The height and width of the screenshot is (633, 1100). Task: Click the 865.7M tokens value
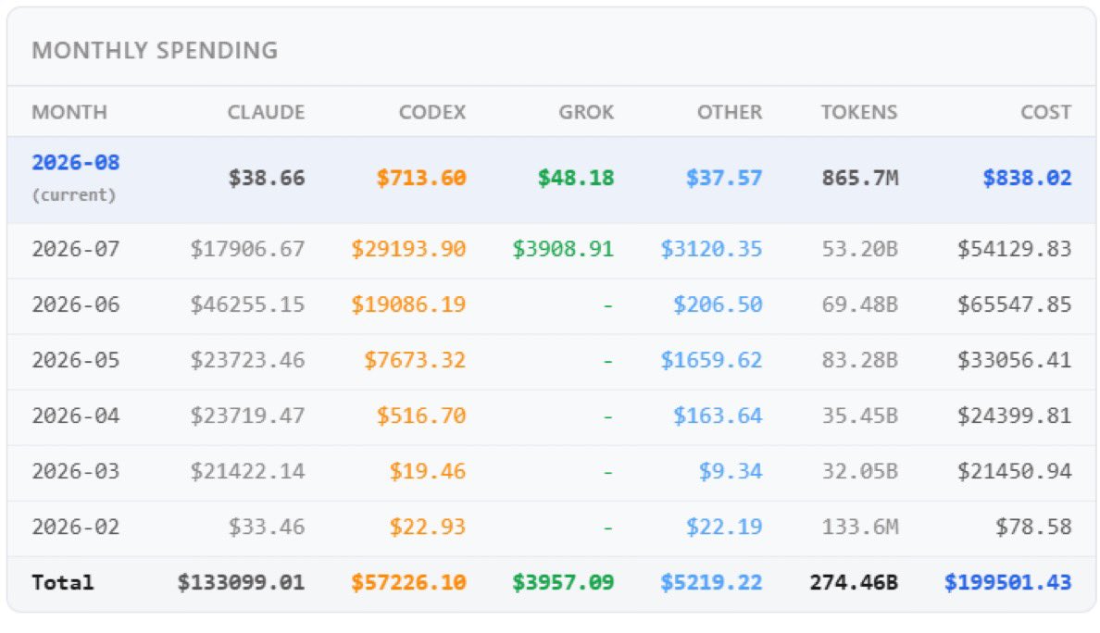point(860,178)
